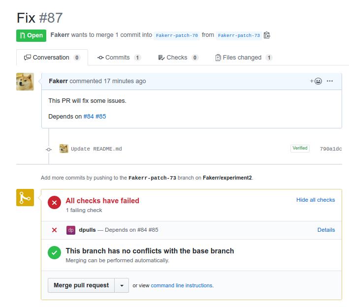Switch to the Checks tab
Image resolution: width=349 pixels, height=307 pixels.
click(x=177, y=58)
